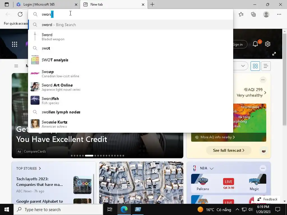
Task: Open Settings and more ellipsis menu
Action: (279, 14)
